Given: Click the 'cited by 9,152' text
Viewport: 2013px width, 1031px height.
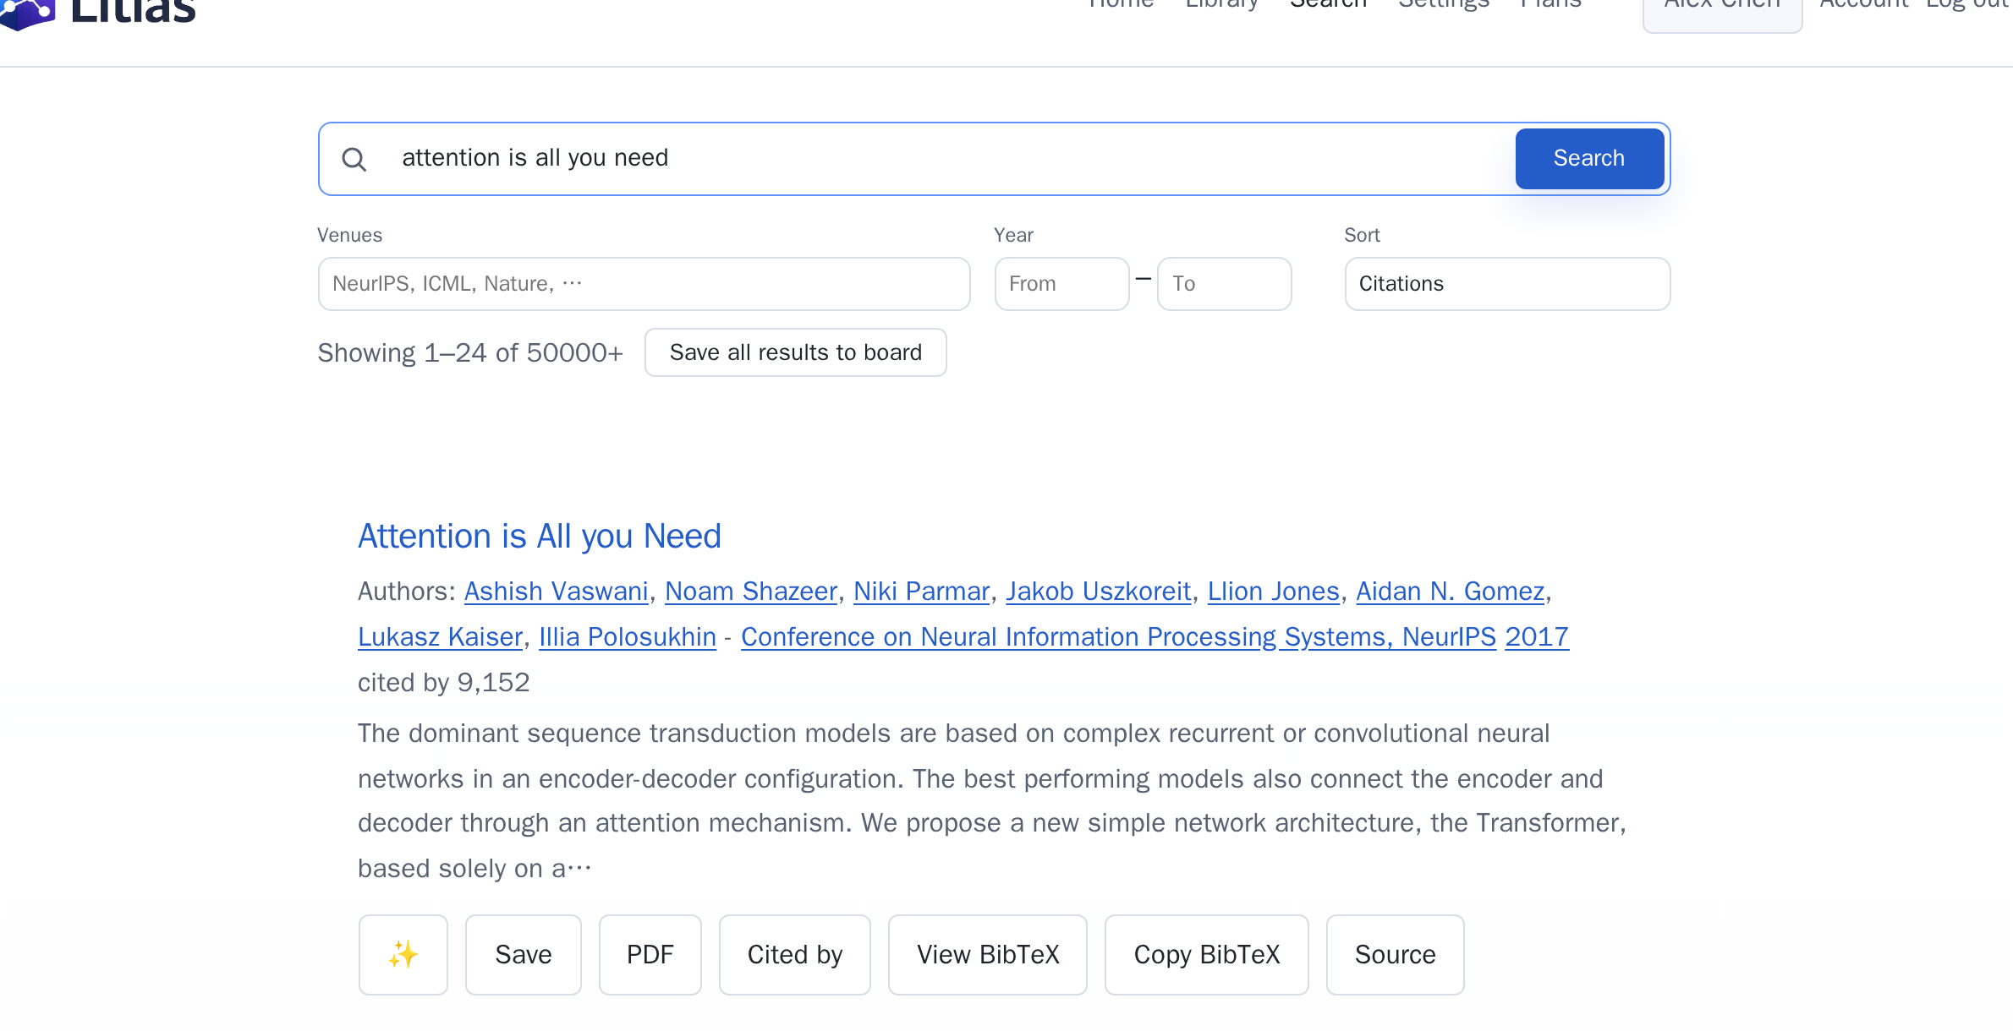Looking at the screenshot, I should point(443,682).
